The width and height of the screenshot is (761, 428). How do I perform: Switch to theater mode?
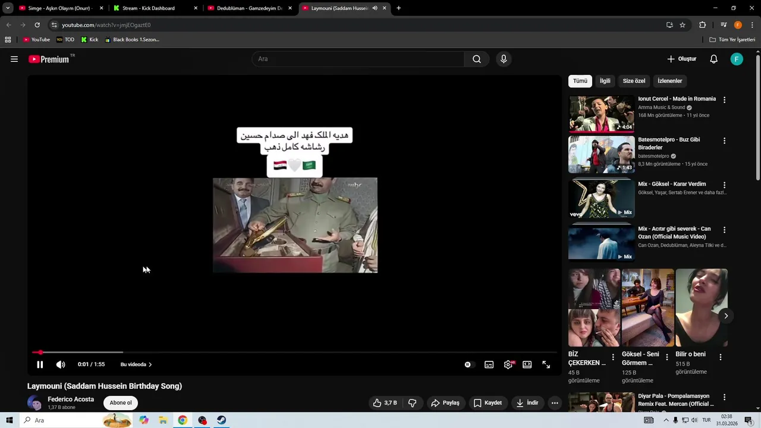click(527, 364)
